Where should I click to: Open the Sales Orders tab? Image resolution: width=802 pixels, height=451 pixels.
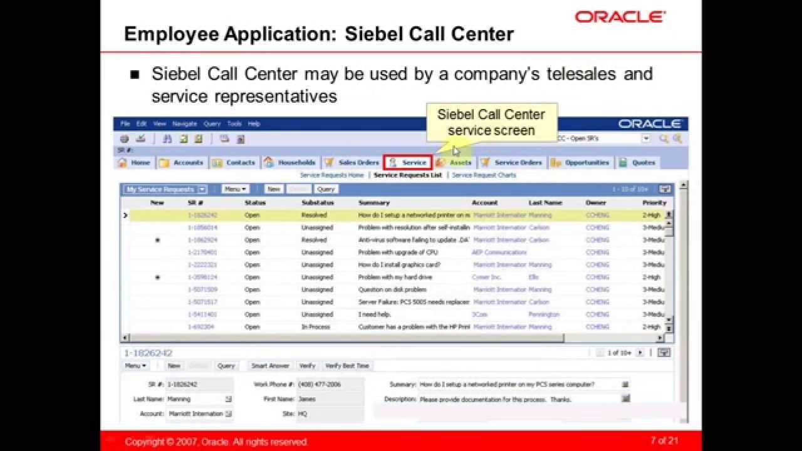point(352,162)
